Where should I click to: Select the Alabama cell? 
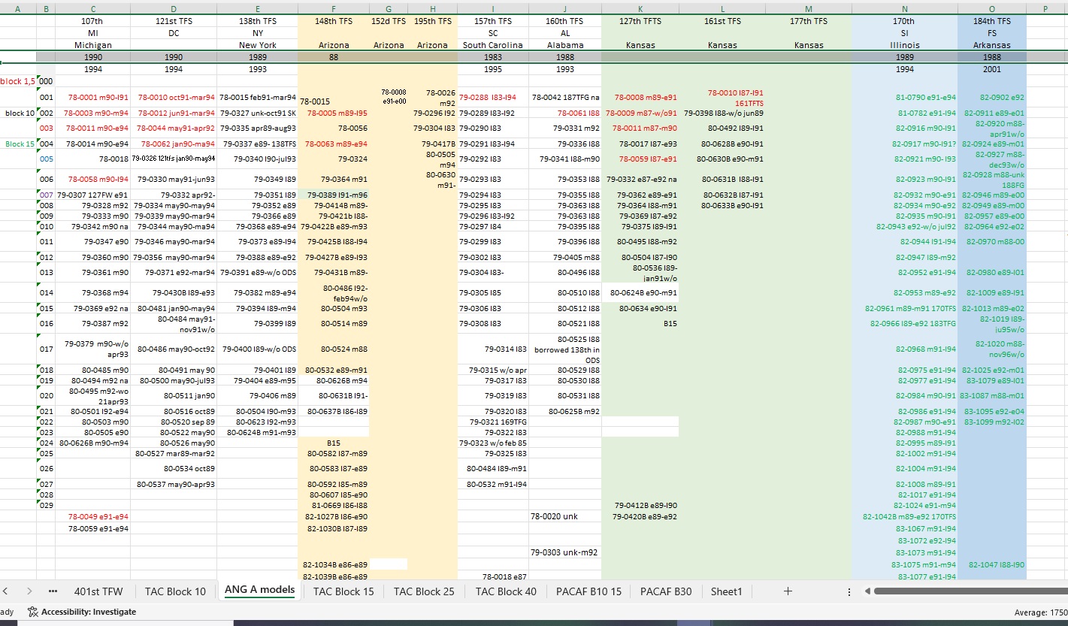[565, 45]
